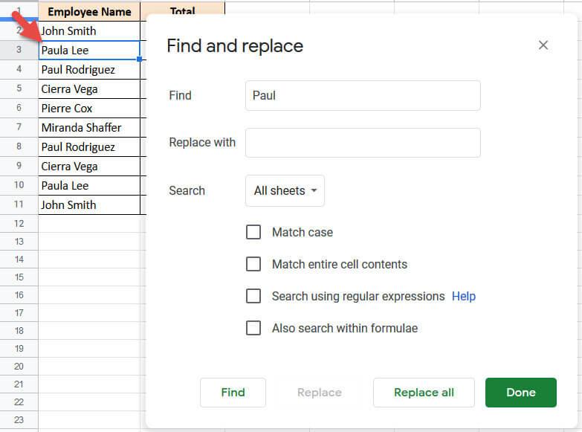Select row 10 via its row header
The height and width of the screenshot is (432, 582).
pyautogui.click(x=19, y=185)
